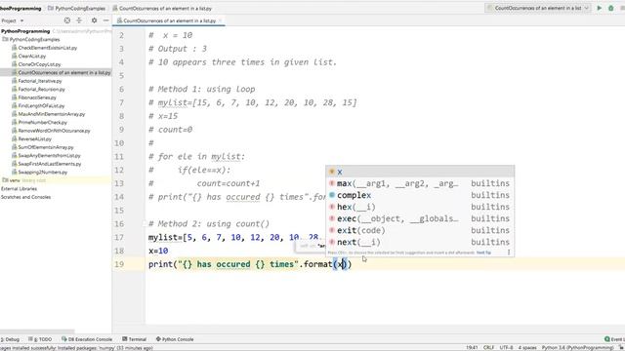
Task: Click line 19 in the editor gutter
Action: 119,264
